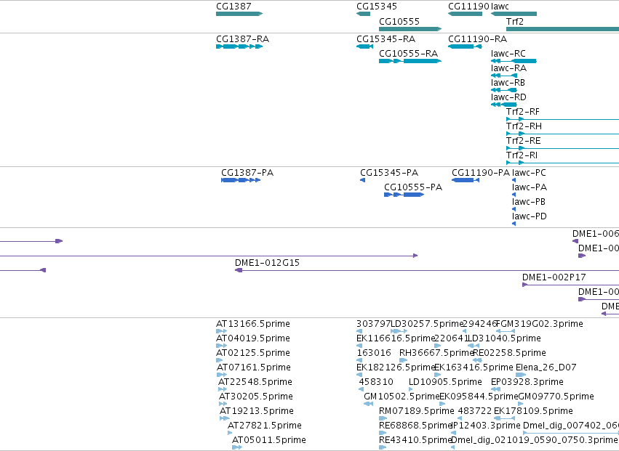Screen dimensions: 619x451
Task: Click the AT02125.5prime EST label
Action: tap(253, 353)
